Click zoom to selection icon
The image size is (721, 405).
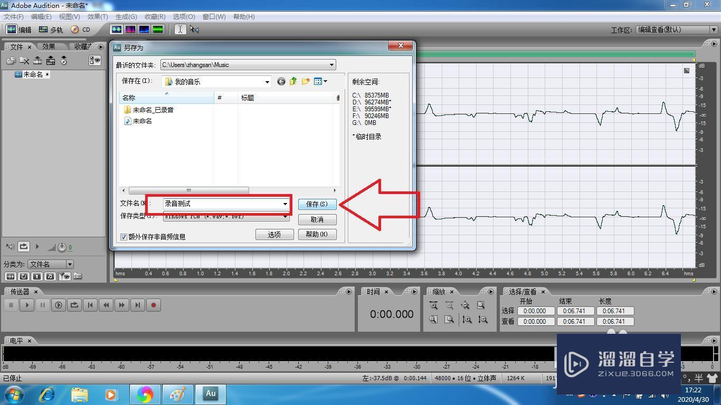coord(481,305)
